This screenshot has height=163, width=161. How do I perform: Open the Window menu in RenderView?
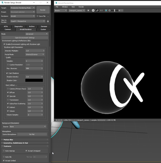tap(65, 7)
